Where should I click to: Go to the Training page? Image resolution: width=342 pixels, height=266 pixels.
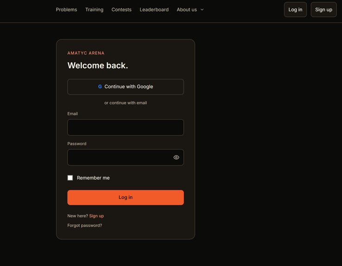click(94, 10)
